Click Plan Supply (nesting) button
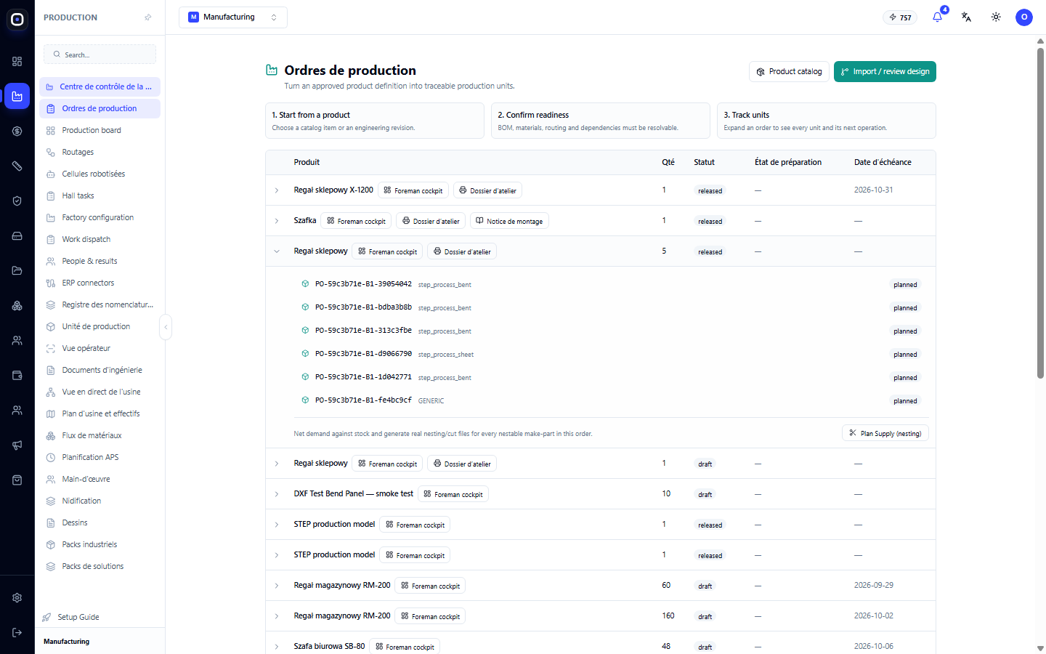Viewport: 1046px width, 654px height. pyautogui.click(x=885, y=433)
